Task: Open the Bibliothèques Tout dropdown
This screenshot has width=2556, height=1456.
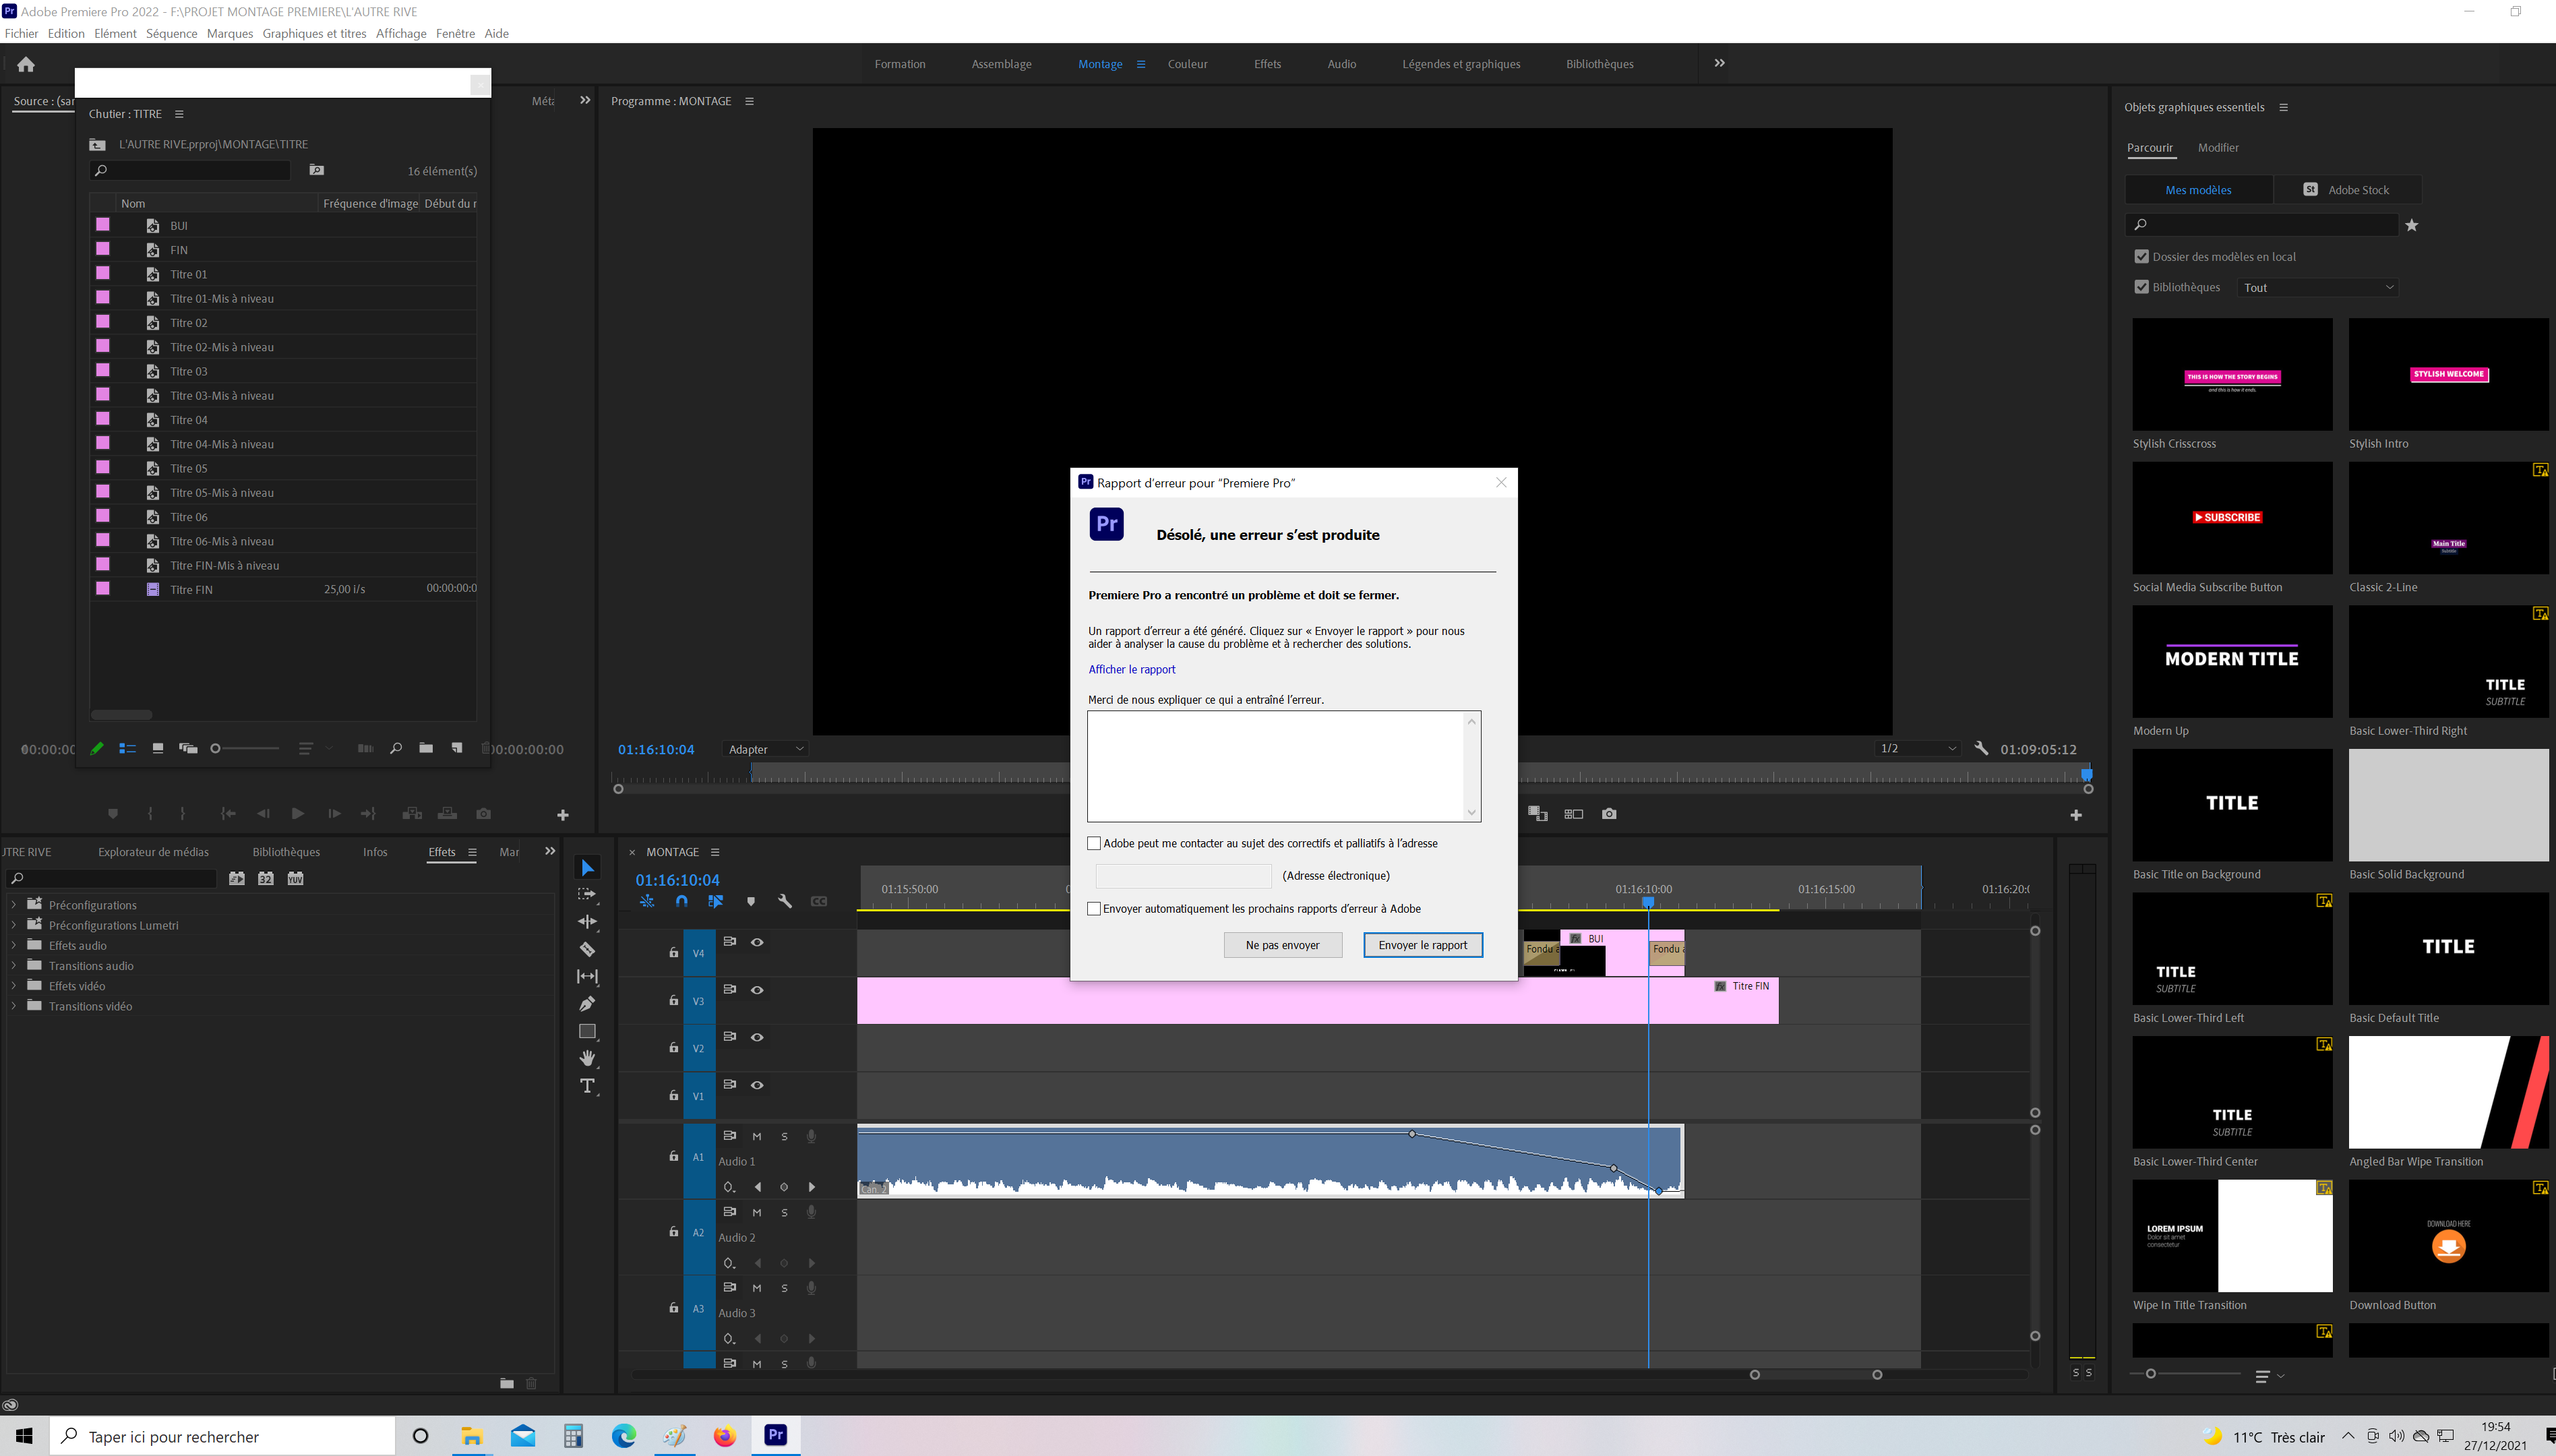Action: [x=2317, y=288]
